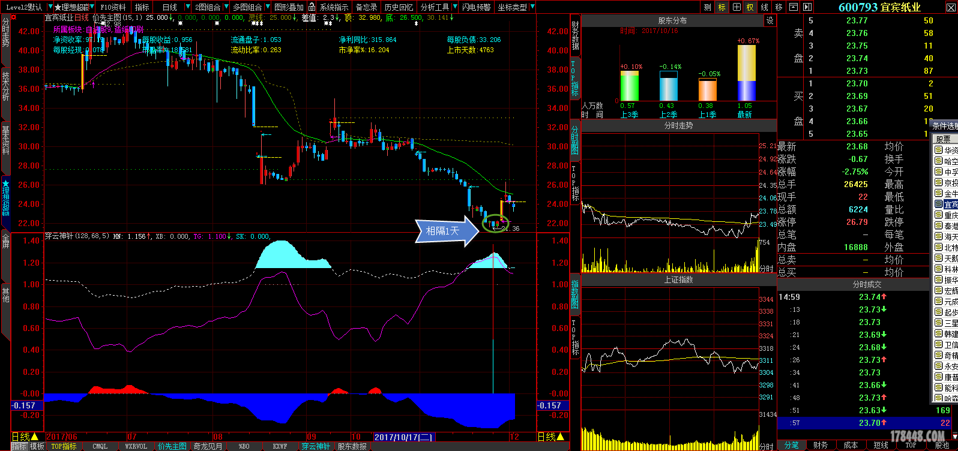Viewport: 958px width, 451px height.
Task: Expand the 分析工具 dropdown arrow
Action: 454,7
